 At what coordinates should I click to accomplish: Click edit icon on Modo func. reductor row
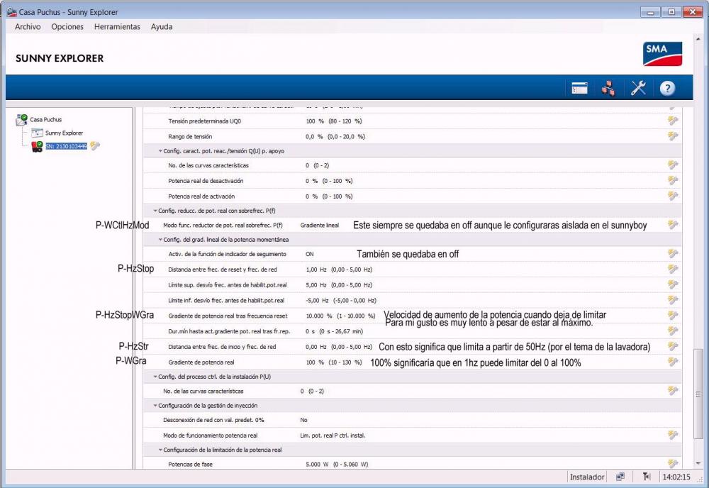(673, 225)
